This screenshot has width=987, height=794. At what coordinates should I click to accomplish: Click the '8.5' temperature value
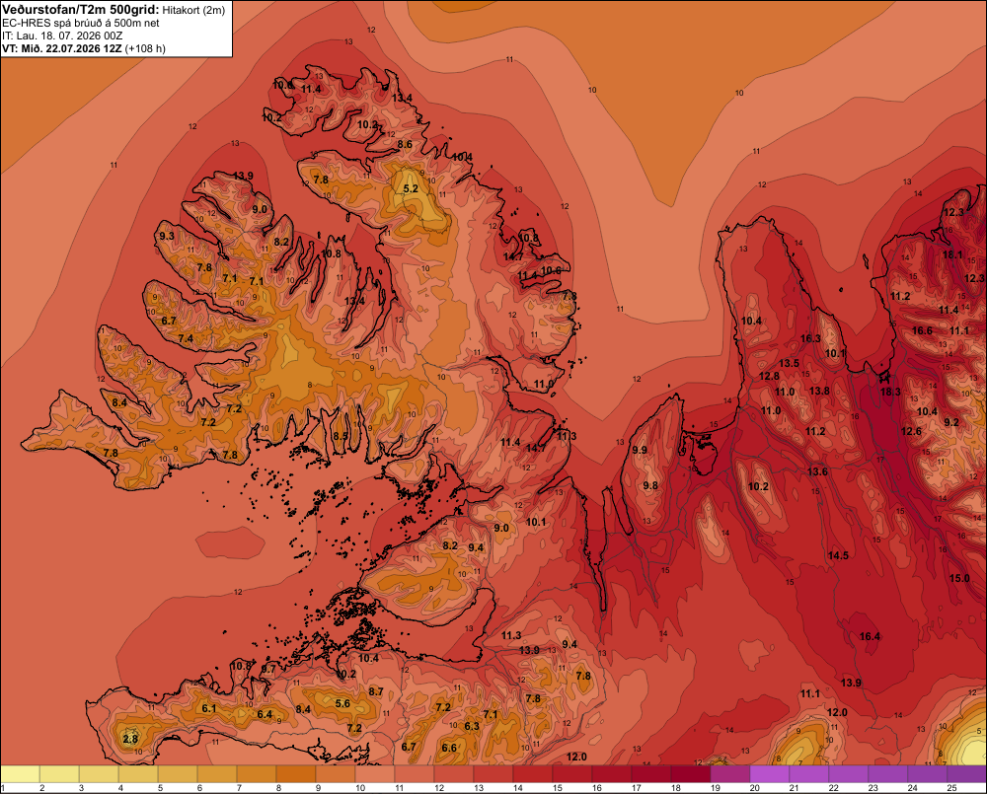[x=341, y=436]
